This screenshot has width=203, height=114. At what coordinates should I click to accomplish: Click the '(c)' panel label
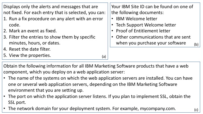(x=196, y=110)
